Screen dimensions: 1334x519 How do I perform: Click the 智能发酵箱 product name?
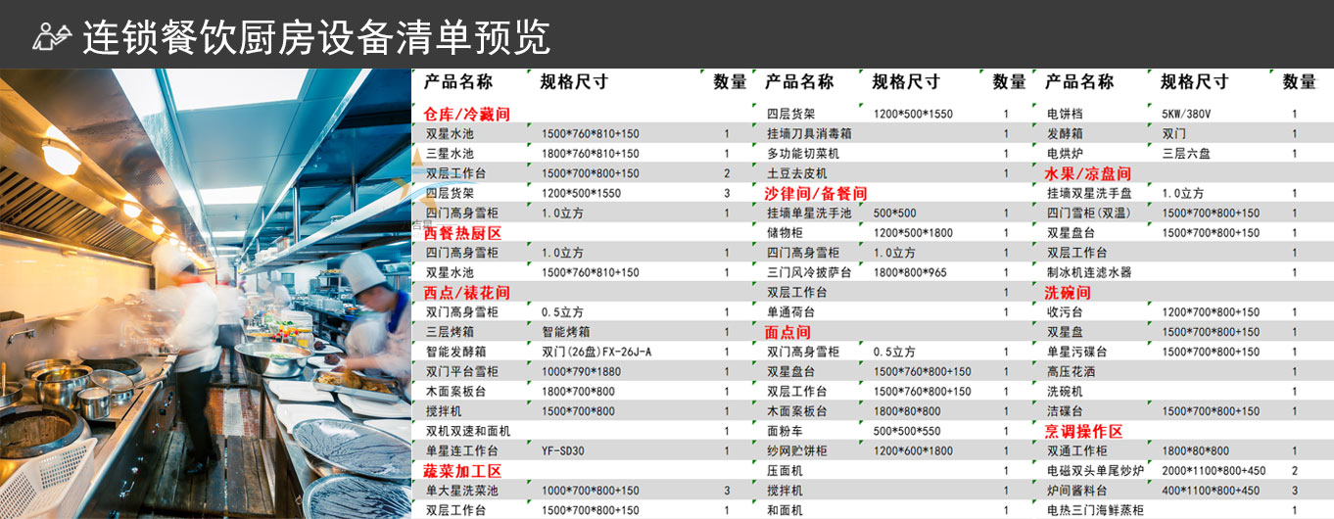(x=456, y=352)
